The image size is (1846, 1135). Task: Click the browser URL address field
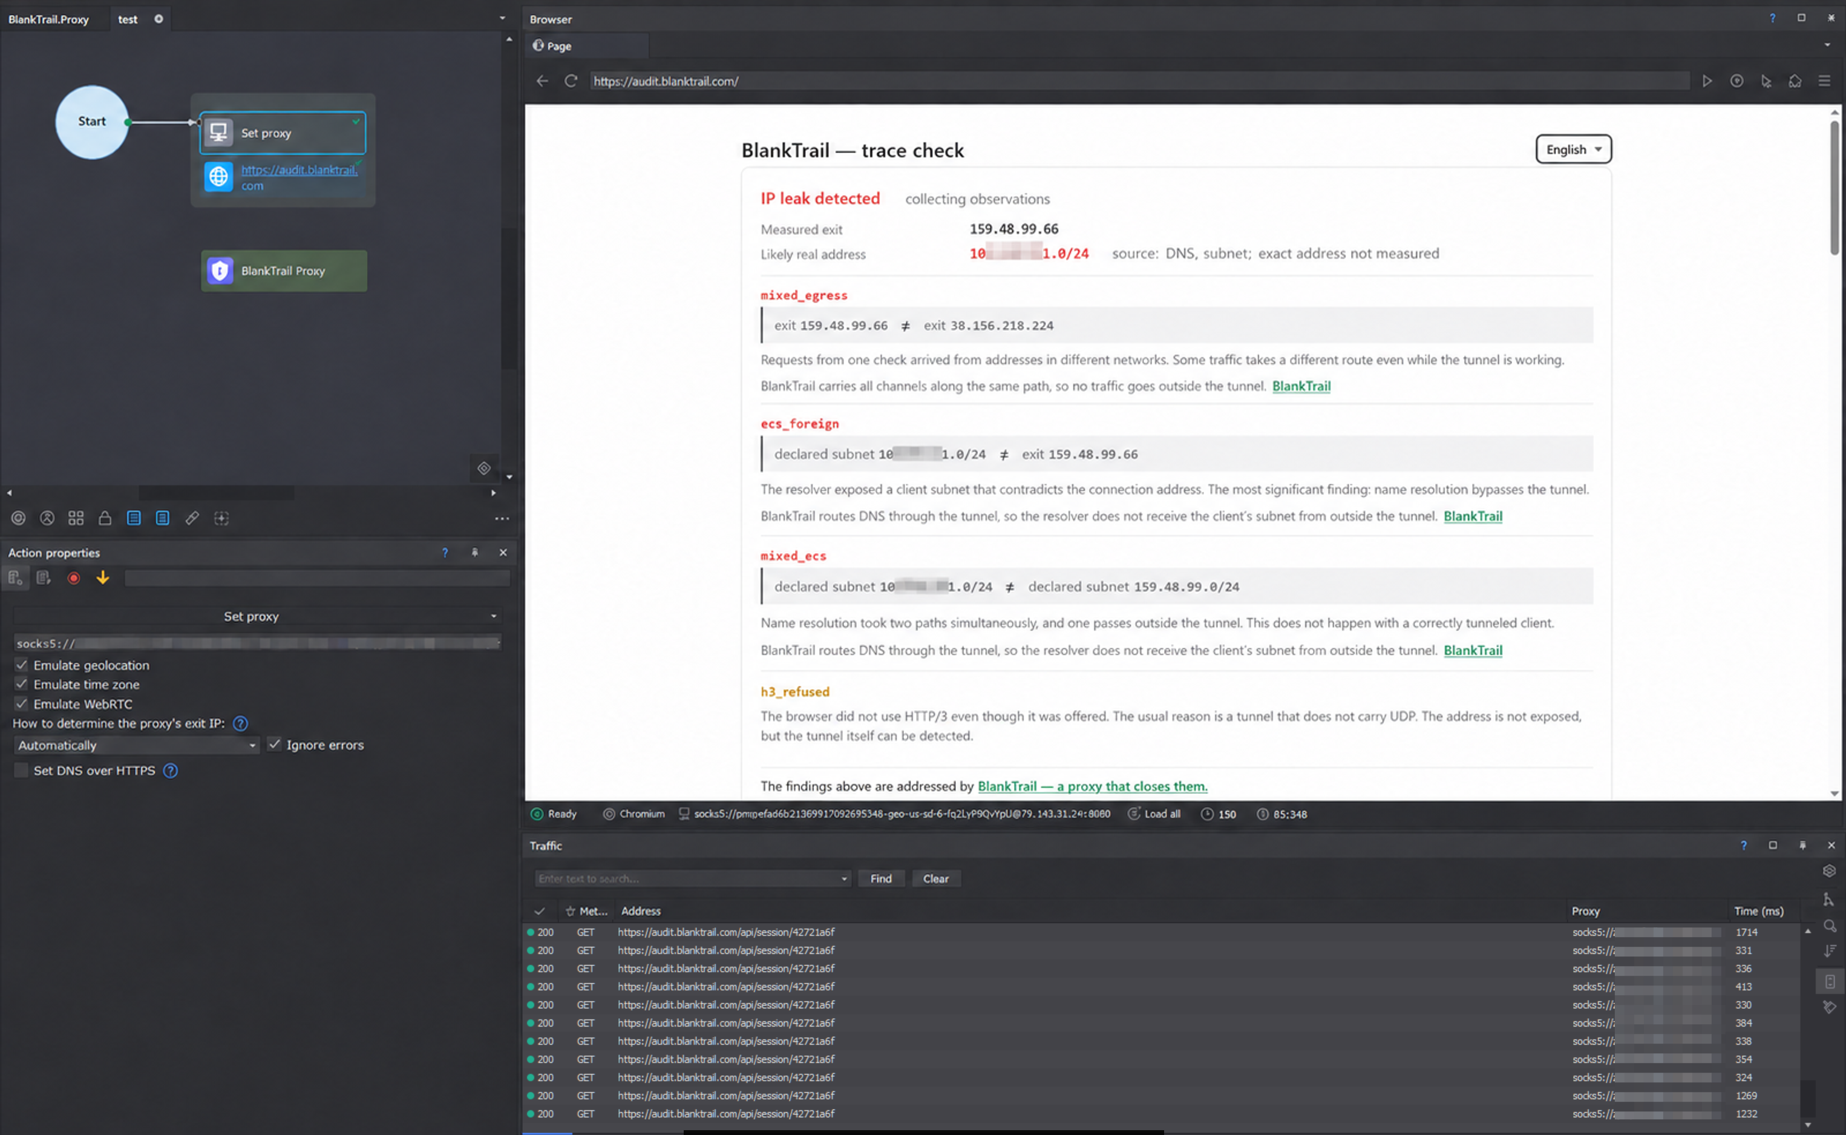(x=1139, y=81)
